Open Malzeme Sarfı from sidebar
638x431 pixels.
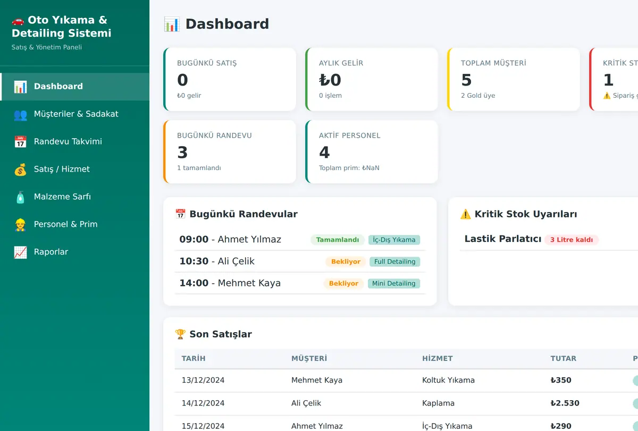(74, 197)
